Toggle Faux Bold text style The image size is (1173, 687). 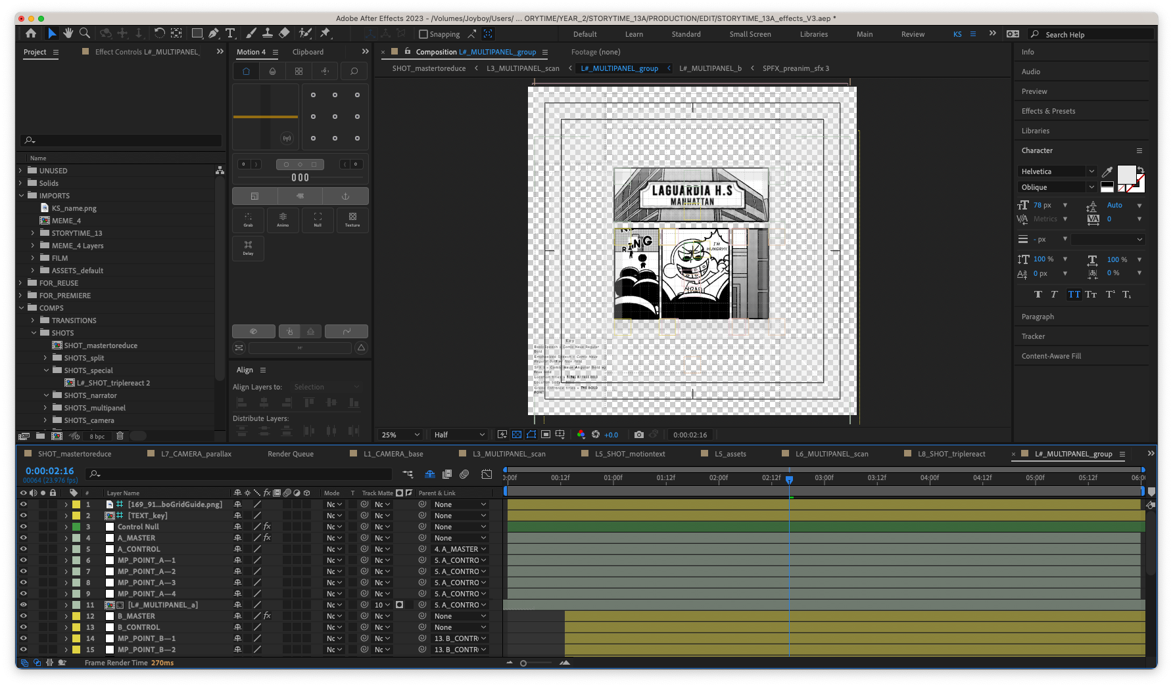coord(1038,295)
